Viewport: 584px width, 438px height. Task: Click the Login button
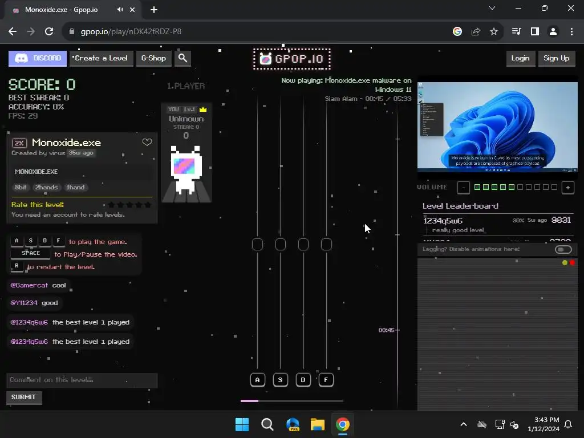coord(520,59)
